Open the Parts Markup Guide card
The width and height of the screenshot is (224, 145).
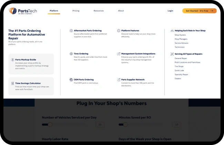tap(31, 64)
